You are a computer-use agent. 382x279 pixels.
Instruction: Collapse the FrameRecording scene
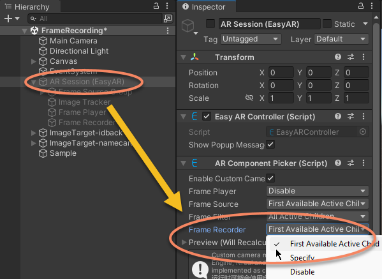pos(24,31)
